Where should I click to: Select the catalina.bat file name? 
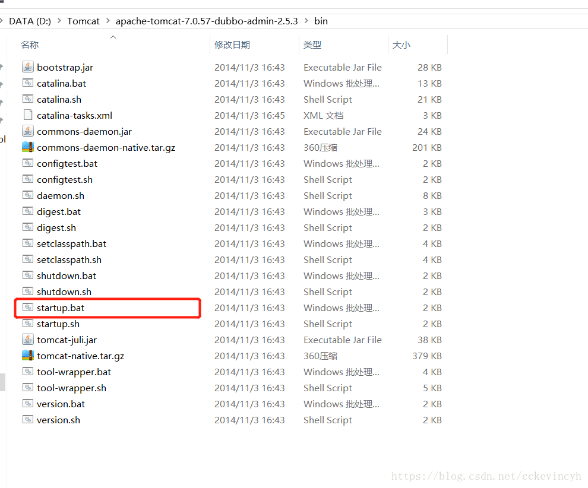62,83
